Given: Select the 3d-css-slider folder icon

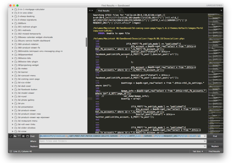Looking at the screenshot, I should [16, 83].
